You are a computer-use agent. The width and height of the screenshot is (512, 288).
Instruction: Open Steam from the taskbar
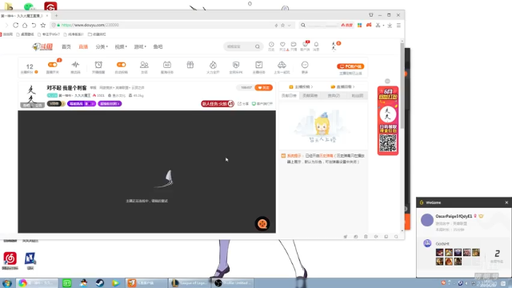pos(99,283)
